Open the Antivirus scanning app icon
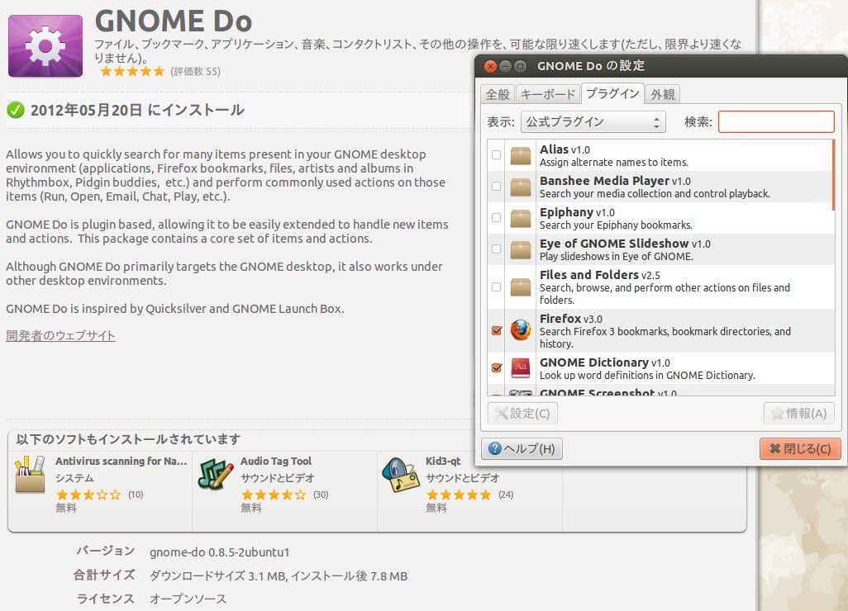Screen dimensions: 848x611 coord(31,474)
